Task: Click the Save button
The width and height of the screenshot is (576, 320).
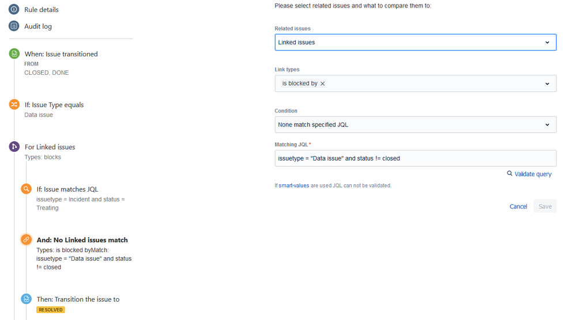Action: (545, 207)
